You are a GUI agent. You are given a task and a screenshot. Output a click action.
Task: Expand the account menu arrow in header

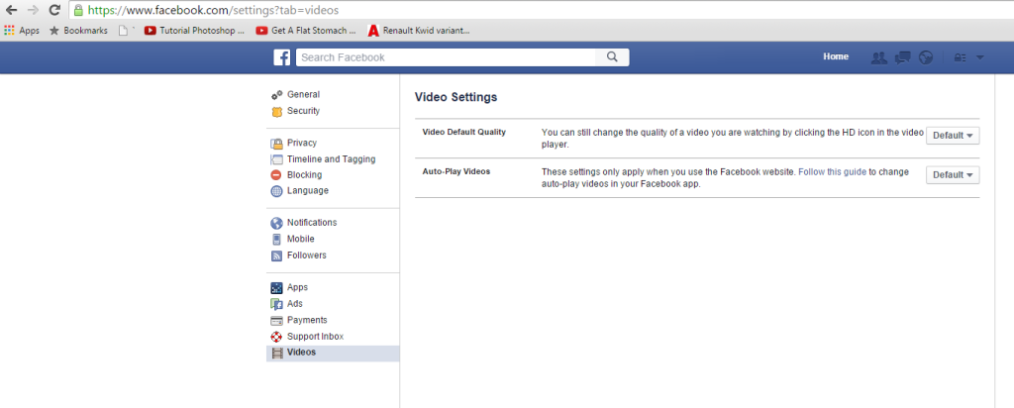(980, 57)
